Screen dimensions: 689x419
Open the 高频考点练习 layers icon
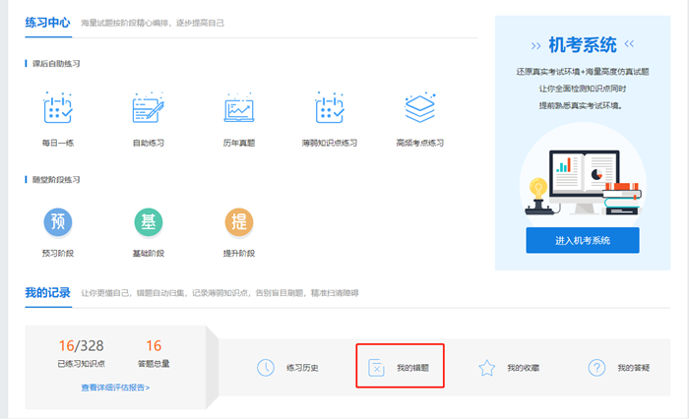pyautogui.click(x=420, y=108)
